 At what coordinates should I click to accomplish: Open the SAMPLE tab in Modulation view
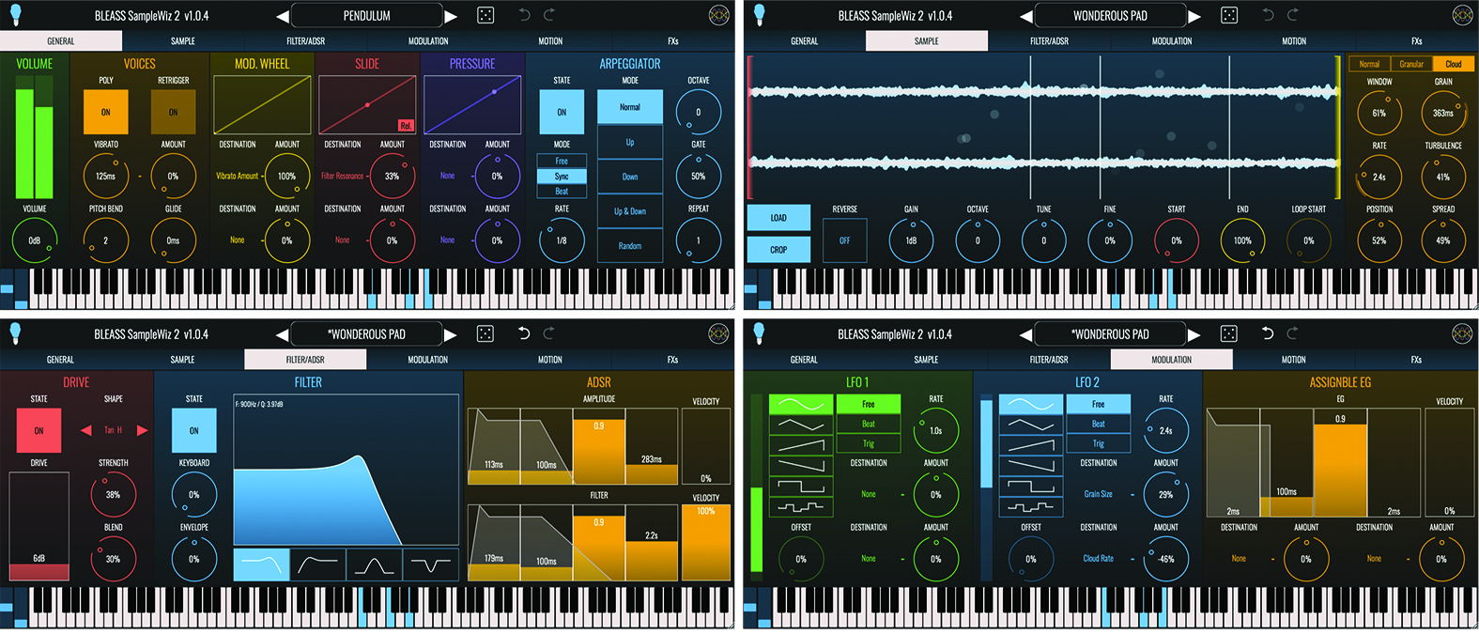(926, 360)
